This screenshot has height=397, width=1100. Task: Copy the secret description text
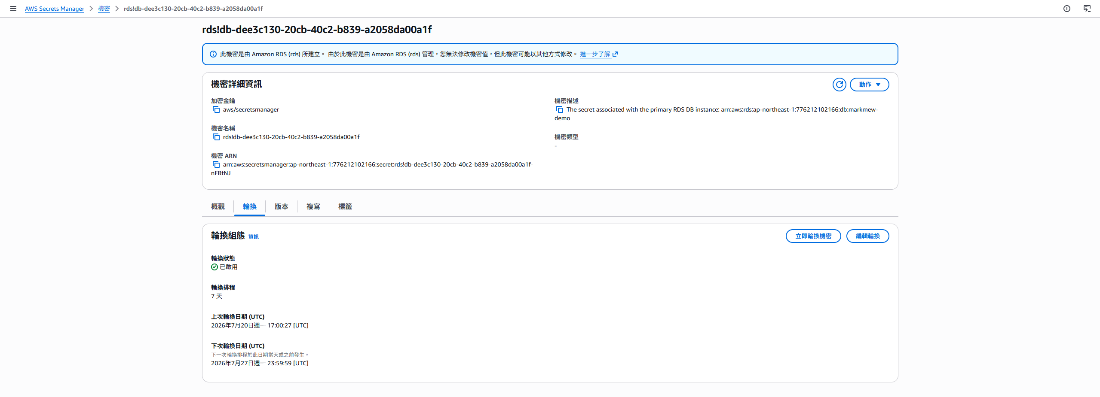coord(560,110)
